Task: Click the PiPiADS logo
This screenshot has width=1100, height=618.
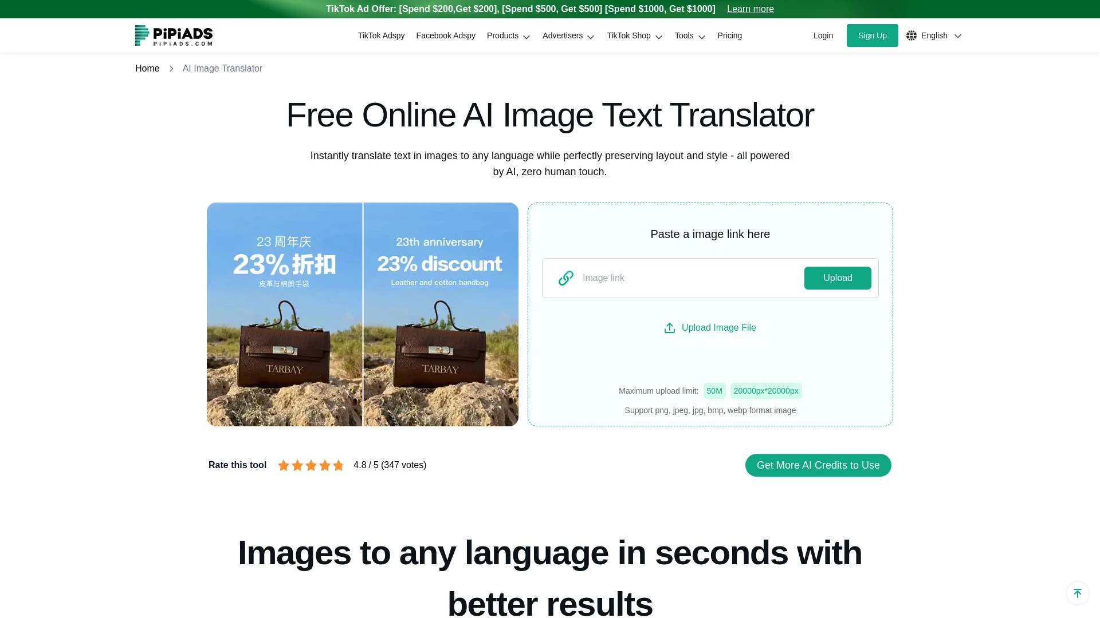Action: 173,35
